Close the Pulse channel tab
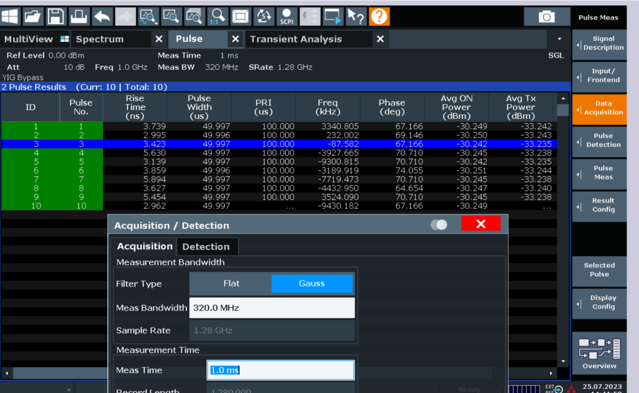 point(235,39)
